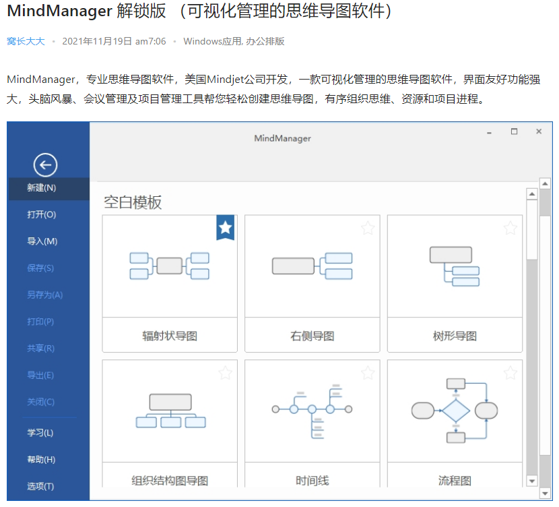Click the 辐射状导图 label text

coord(170,336)
